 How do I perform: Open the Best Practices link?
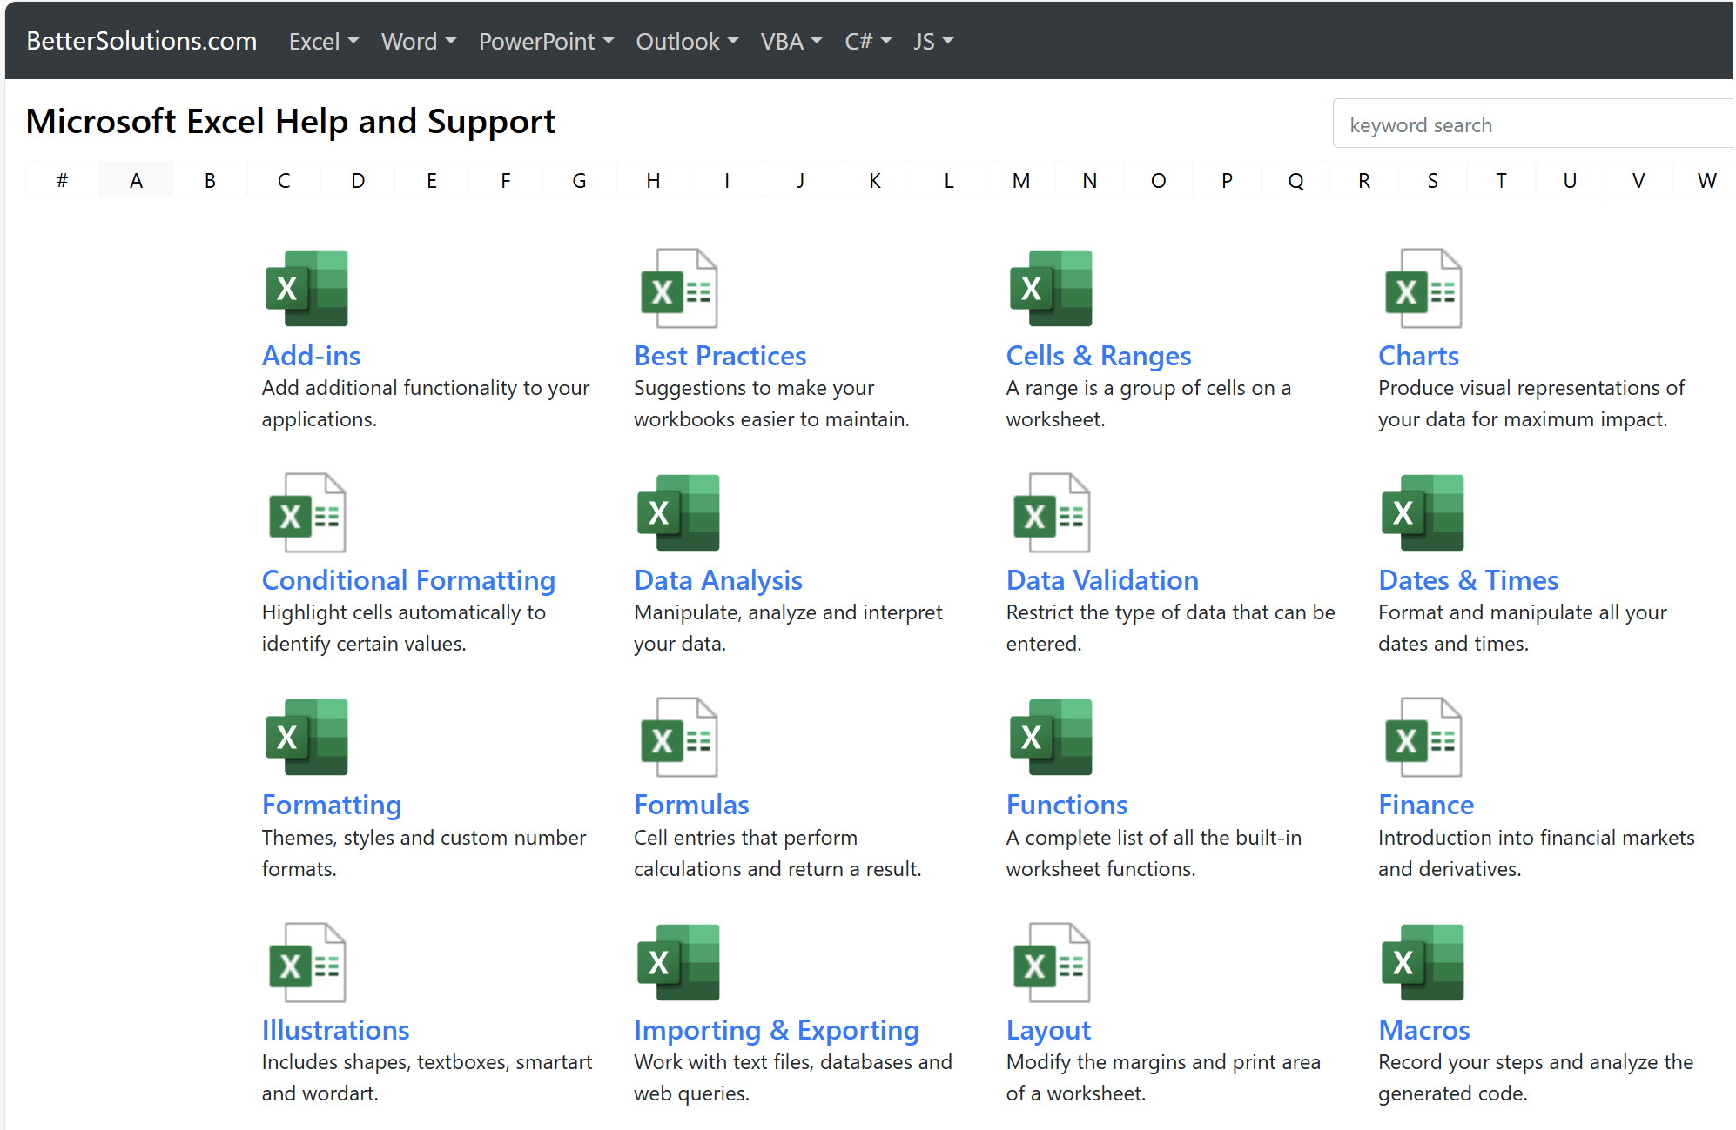click(x=720, y=356)
